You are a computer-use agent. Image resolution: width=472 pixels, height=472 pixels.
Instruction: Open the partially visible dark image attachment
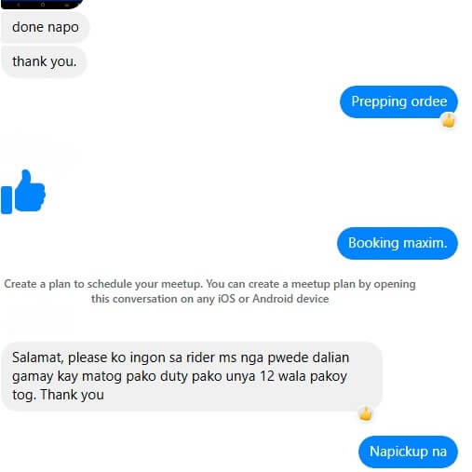click(x=42, y=4)
